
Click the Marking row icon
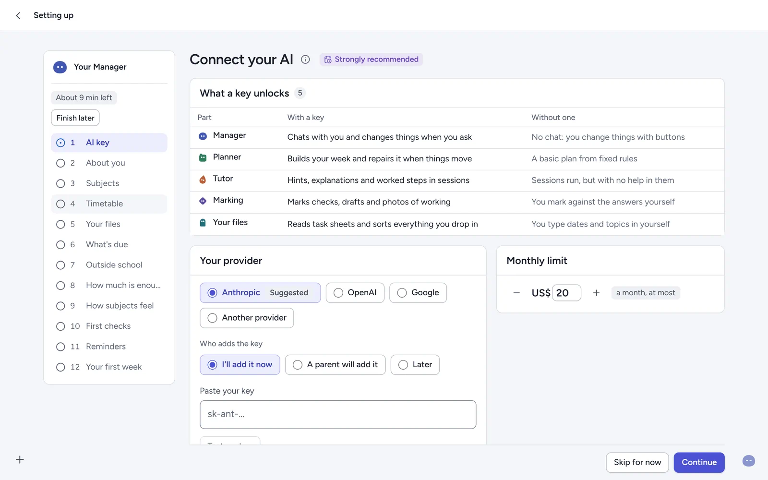pyautogui.click(x=203, y=201)
